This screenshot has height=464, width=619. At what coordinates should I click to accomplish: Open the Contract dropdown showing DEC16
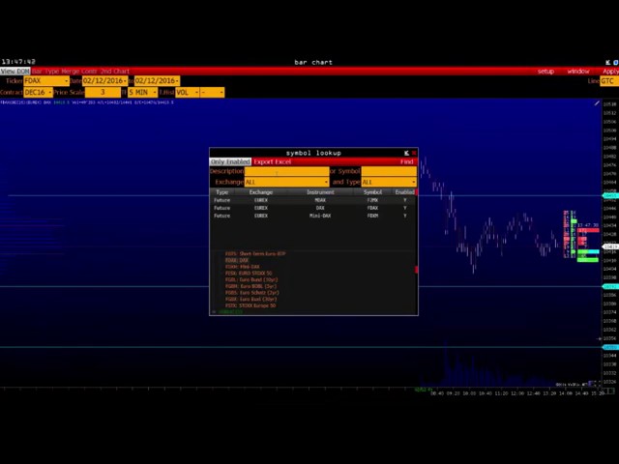click(x=39, y=93)
